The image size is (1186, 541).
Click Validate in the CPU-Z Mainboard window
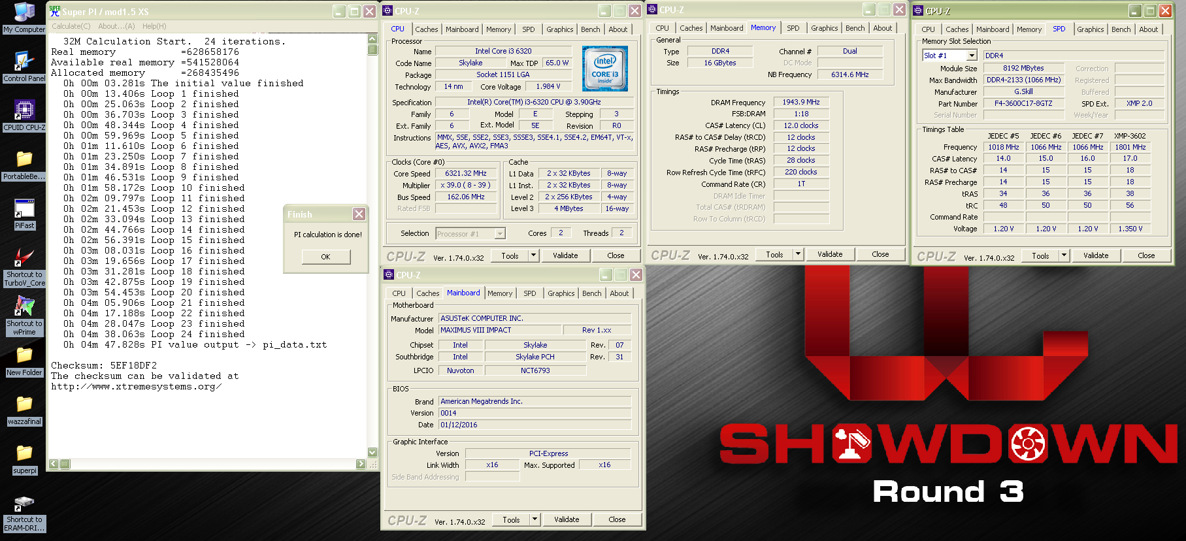(567, 519)
